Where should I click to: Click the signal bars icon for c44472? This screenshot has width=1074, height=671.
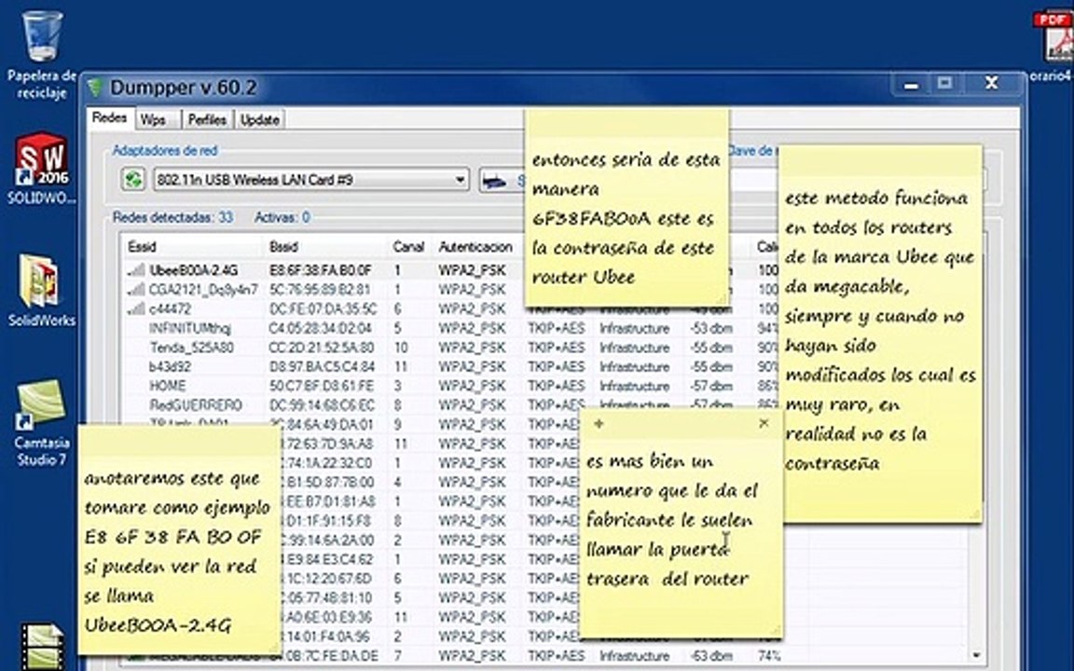(135, 308)
